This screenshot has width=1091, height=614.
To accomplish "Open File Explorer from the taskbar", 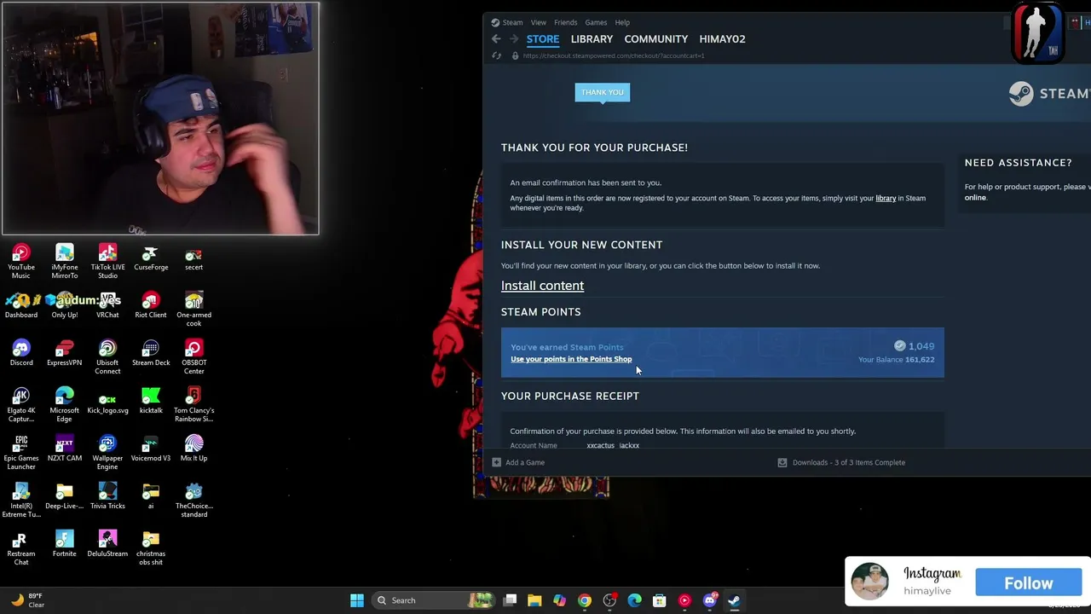I will pos(534,600).
